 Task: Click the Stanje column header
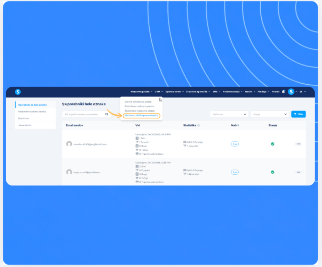tap(273, 125)
